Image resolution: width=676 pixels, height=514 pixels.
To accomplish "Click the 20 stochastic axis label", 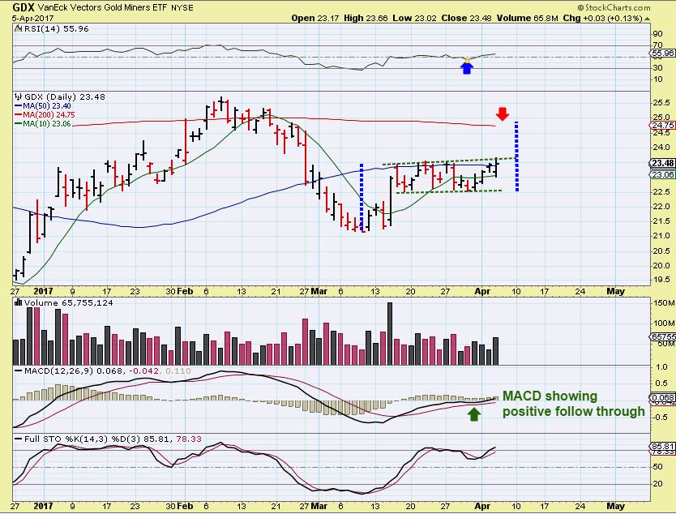I will 657,484.
